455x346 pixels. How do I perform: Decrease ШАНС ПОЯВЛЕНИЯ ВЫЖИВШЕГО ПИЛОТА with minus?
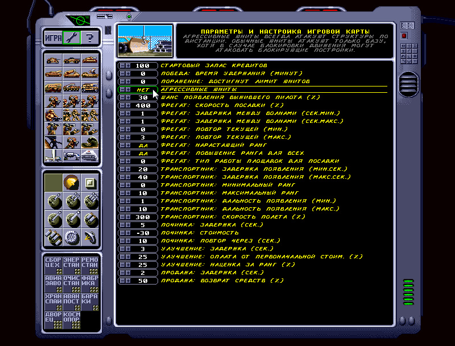[122, 97]
